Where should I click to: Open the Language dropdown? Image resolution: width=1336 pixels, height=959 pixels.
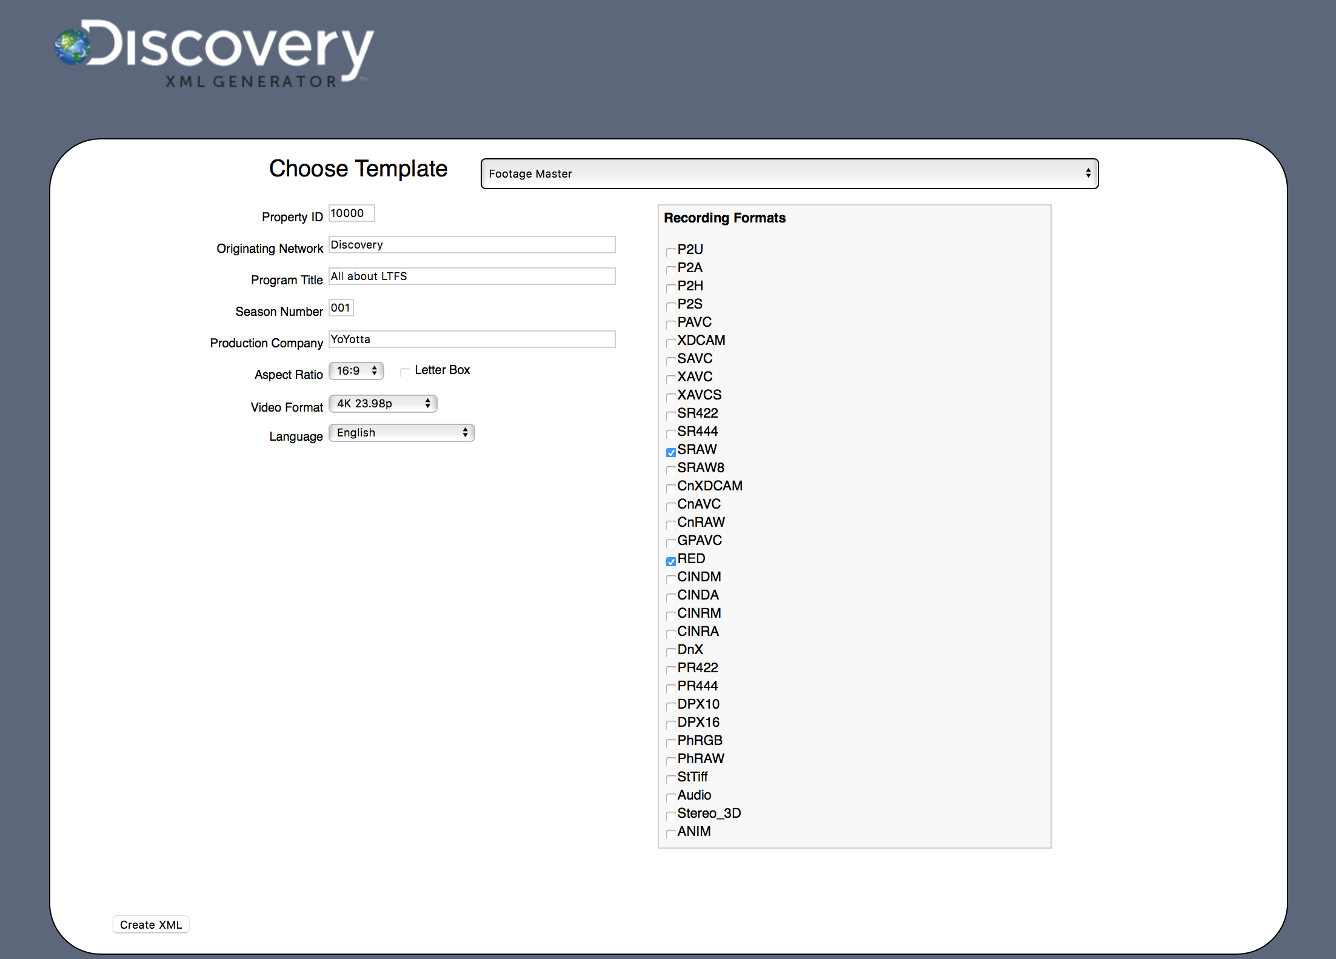pos(402,432)
